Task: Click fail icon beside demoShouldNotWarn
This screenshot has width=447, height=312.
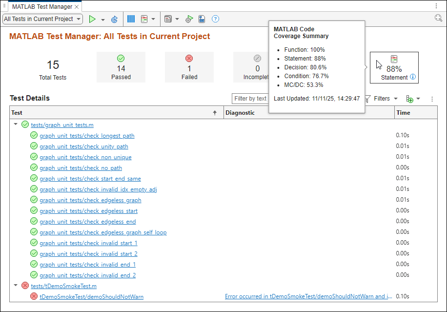Action: tap(34, 296)
